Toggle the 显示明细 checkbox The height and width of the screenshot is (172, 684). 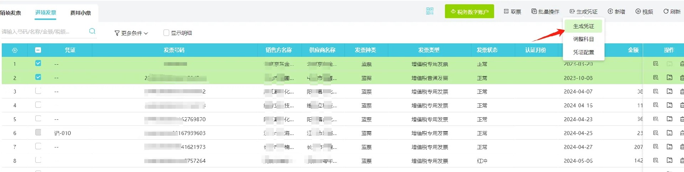166,33
